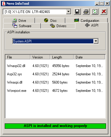Open the drive selection dropdown arrow

pos(69,12)
